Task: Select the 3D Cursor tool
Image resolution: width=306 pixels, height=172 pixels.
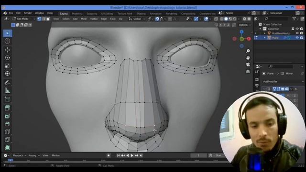Action: coord(8,41)
